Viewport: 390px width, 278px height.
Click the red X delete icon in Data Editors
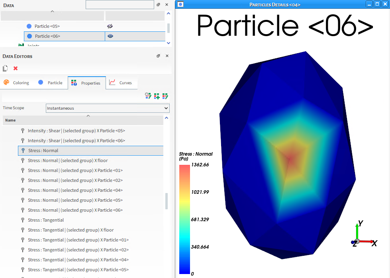click(15, 68)
